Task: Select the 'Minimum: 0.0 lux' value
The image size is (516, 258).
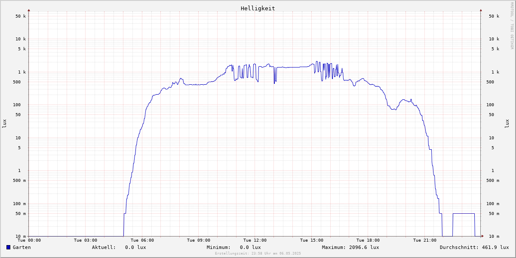Action: point(234,247)
